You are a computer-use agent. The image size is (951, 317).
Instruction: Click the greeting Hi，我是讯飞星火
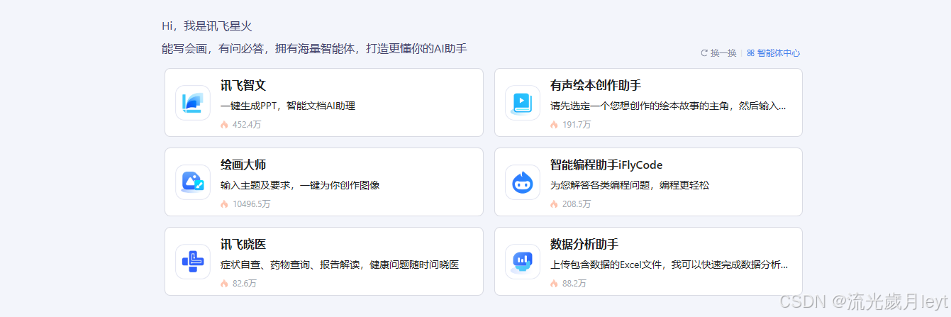(207, 26)
